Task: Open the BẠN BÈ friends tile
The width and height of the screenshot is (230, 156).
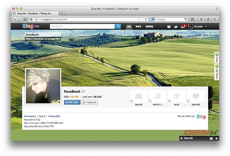Action: 139,97
